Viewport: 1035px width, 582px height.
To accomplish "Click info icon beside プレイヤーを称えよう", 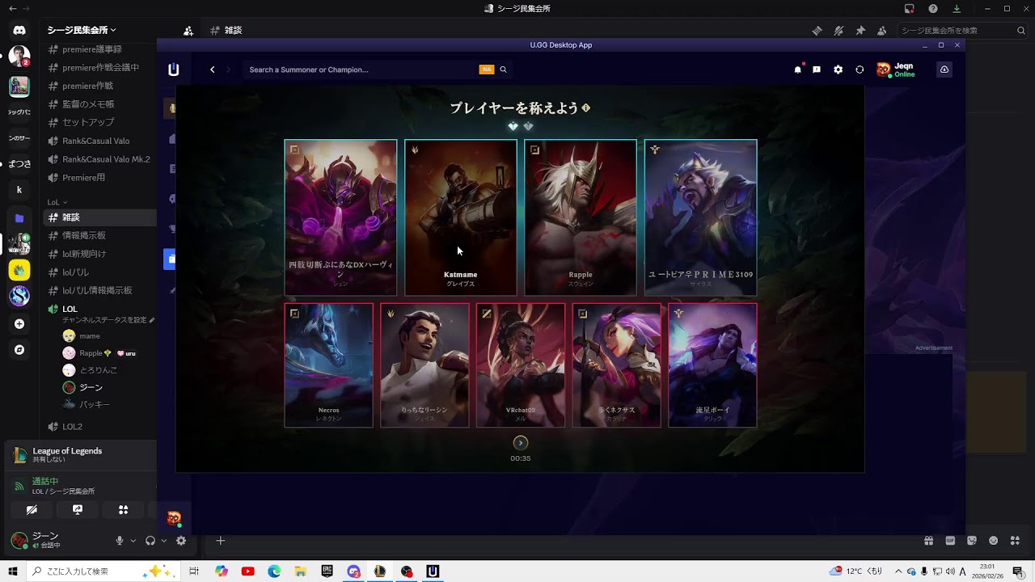I will tap(586, 108).
